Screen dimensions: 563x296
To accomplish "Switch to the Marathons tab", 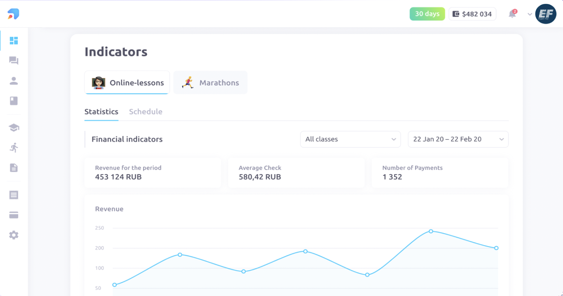I will pyautogui.click(x=210, y=83).
